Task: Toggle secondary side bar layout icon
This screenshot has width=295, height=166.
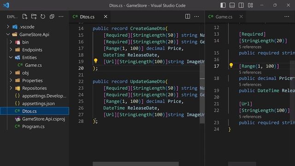Action: pos(241,5)
